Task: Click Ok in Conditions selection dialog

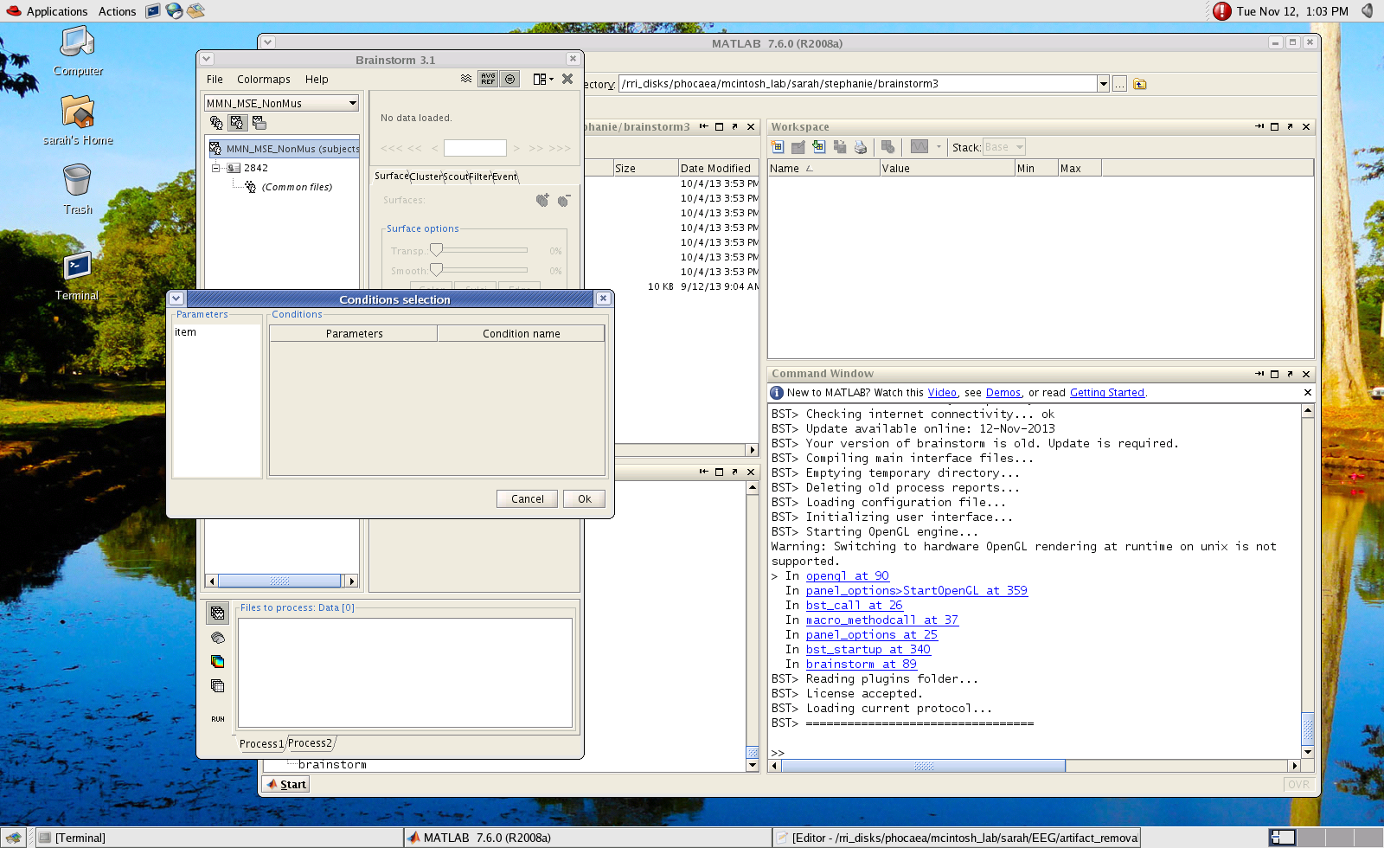Action: (x=585, y=498)
